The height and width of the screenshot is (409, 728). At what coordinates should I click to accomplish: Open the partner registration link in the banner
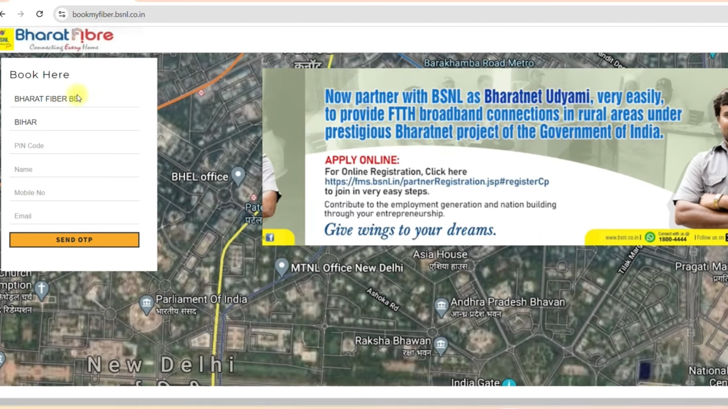(436, 181)
